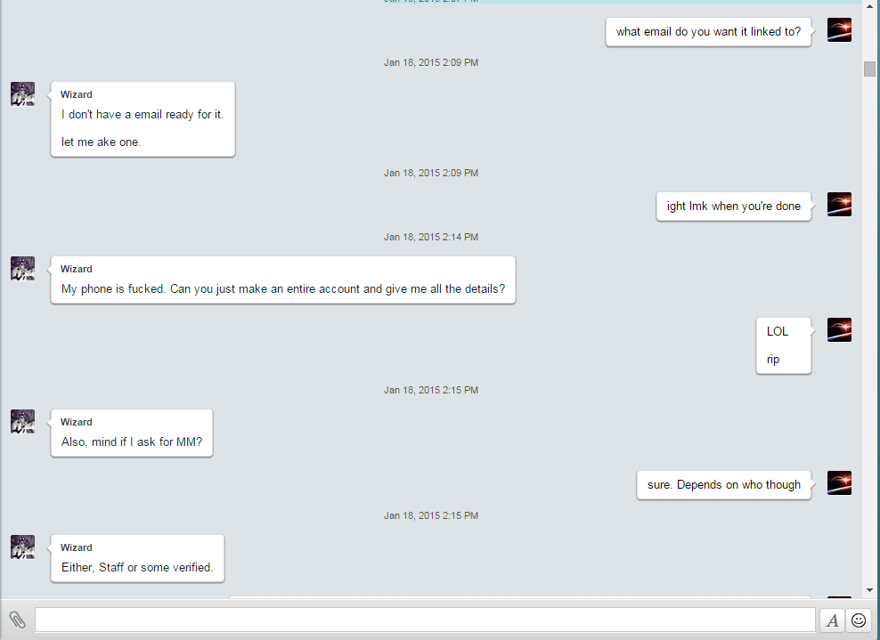Click own avatar beside 'ight lmk' message
This screenshot has height=640, width=880.
pyautogui.click(x=839, y=204)
